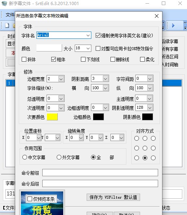Open the rotation X angle dropdown

pos(81,137)
